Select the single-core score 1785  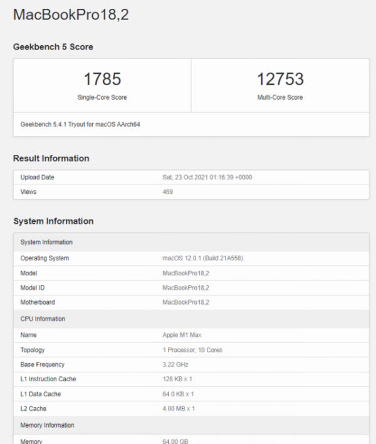pos(102,80)
